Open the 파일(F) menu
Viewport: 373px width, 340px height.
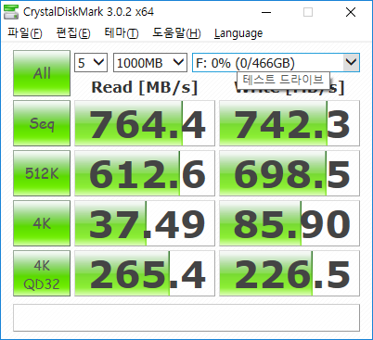[x=25, y=32]
